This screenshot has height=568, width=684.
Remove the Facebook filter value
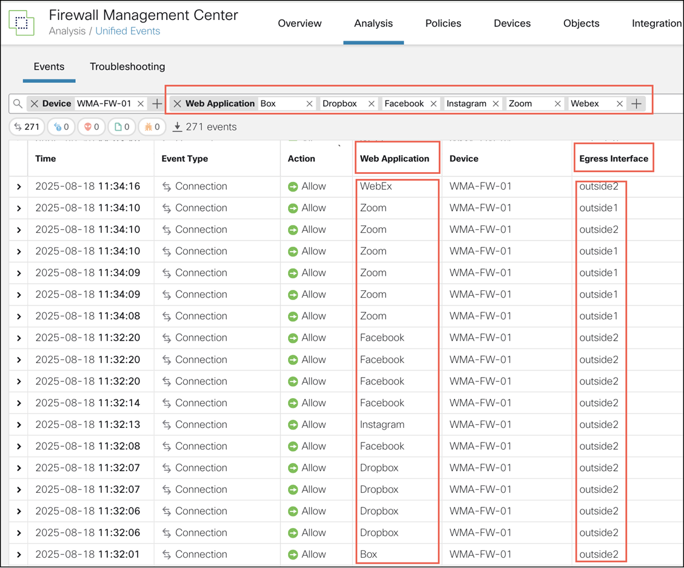434,104
